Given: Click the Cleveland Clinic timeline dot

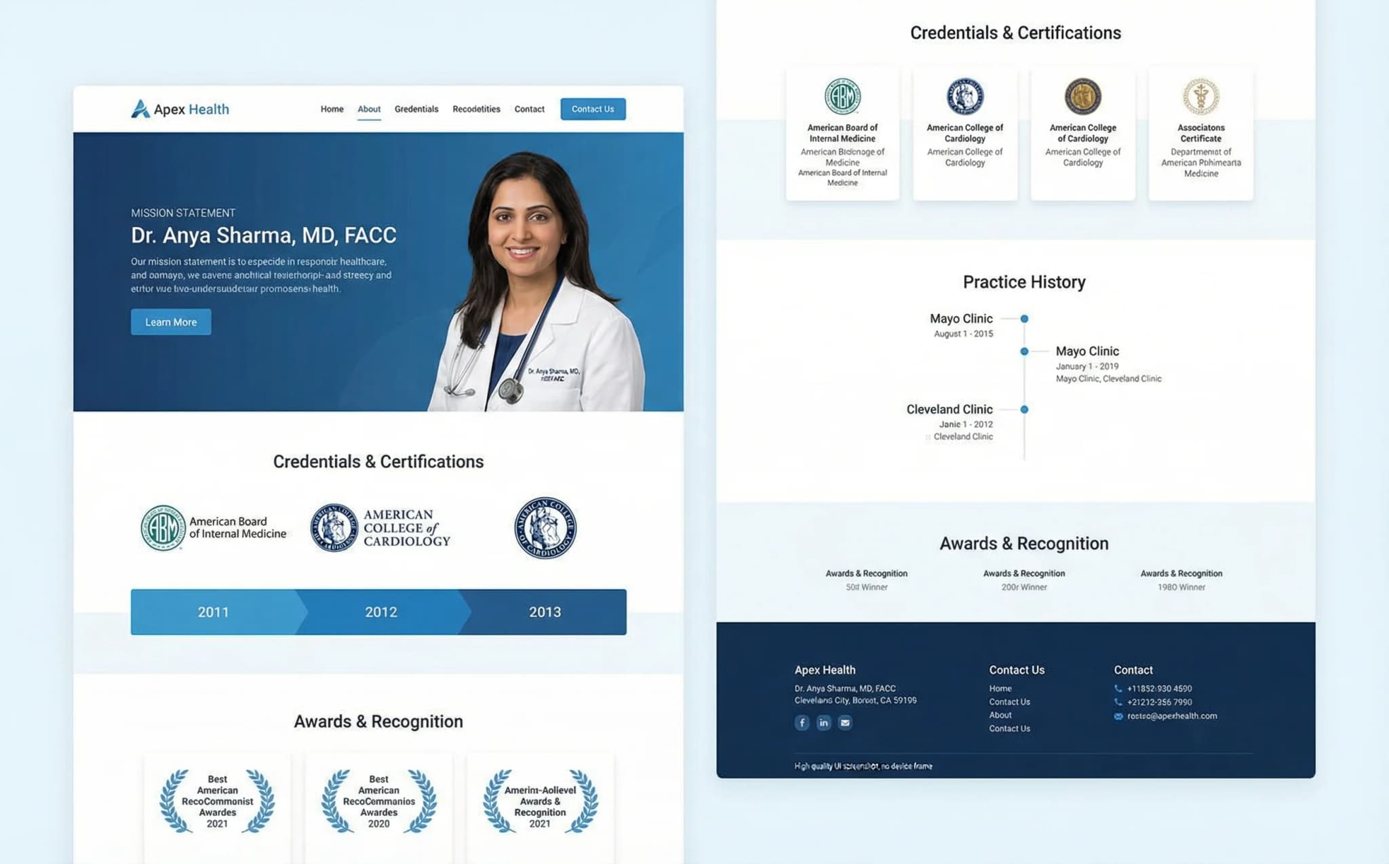Looking at the screenshot, I should click(1023, 409).
